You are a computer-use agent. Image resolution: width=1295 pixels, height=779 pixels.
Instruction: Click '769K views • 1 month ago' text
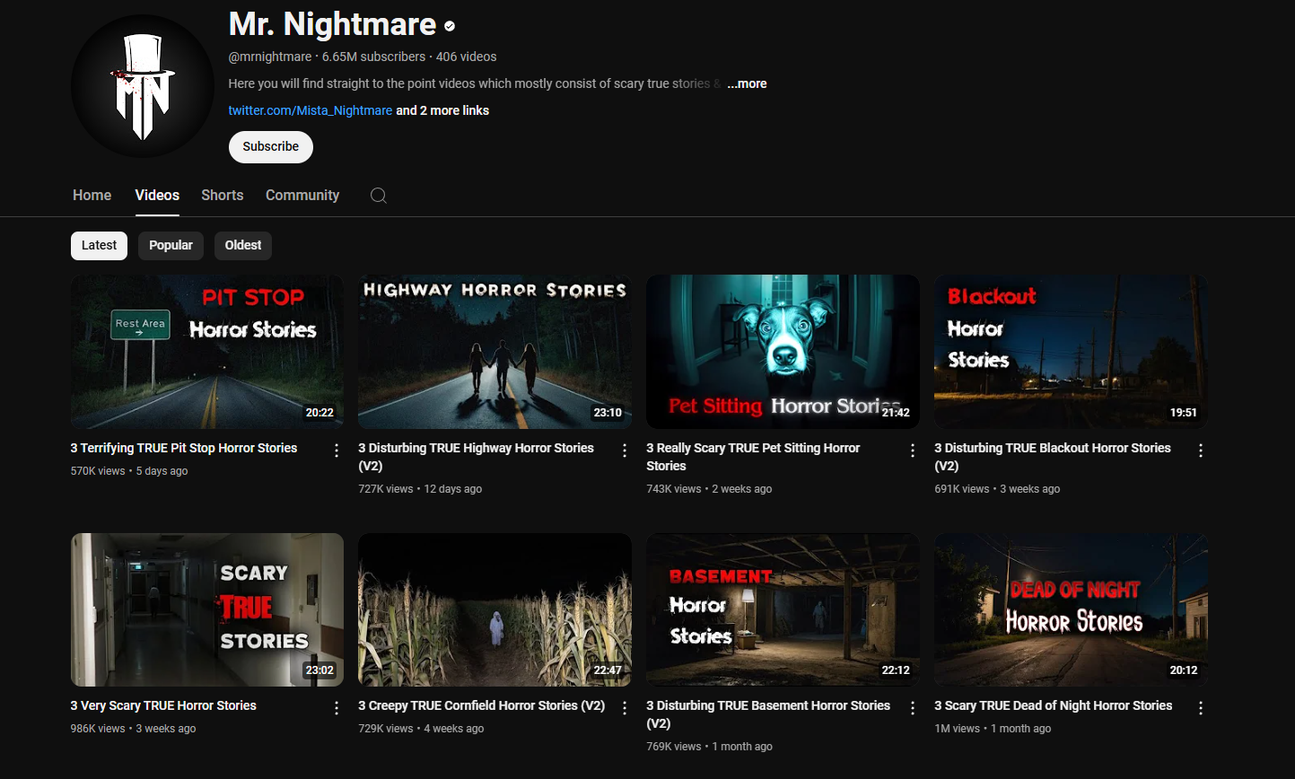pos(709,747)
